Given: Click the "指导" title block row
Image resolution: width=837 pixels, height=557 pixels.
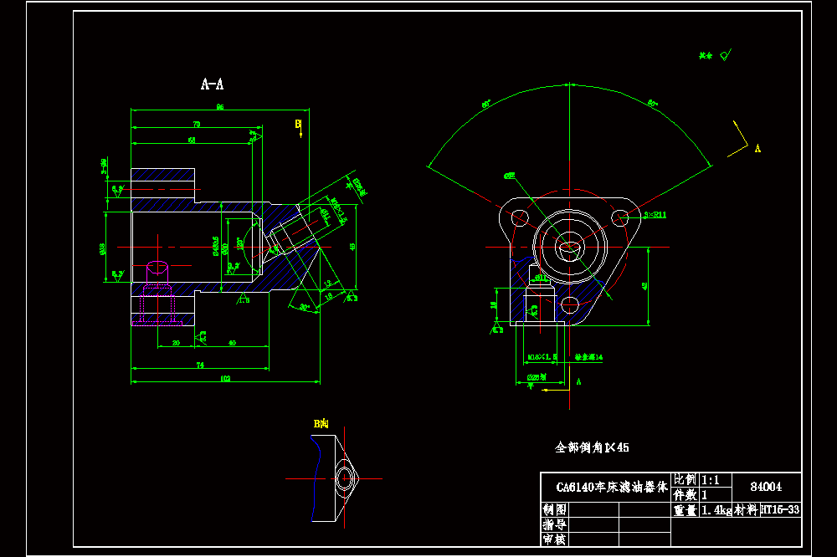Looking at the screenshot, I should click(x=606, y=524).
